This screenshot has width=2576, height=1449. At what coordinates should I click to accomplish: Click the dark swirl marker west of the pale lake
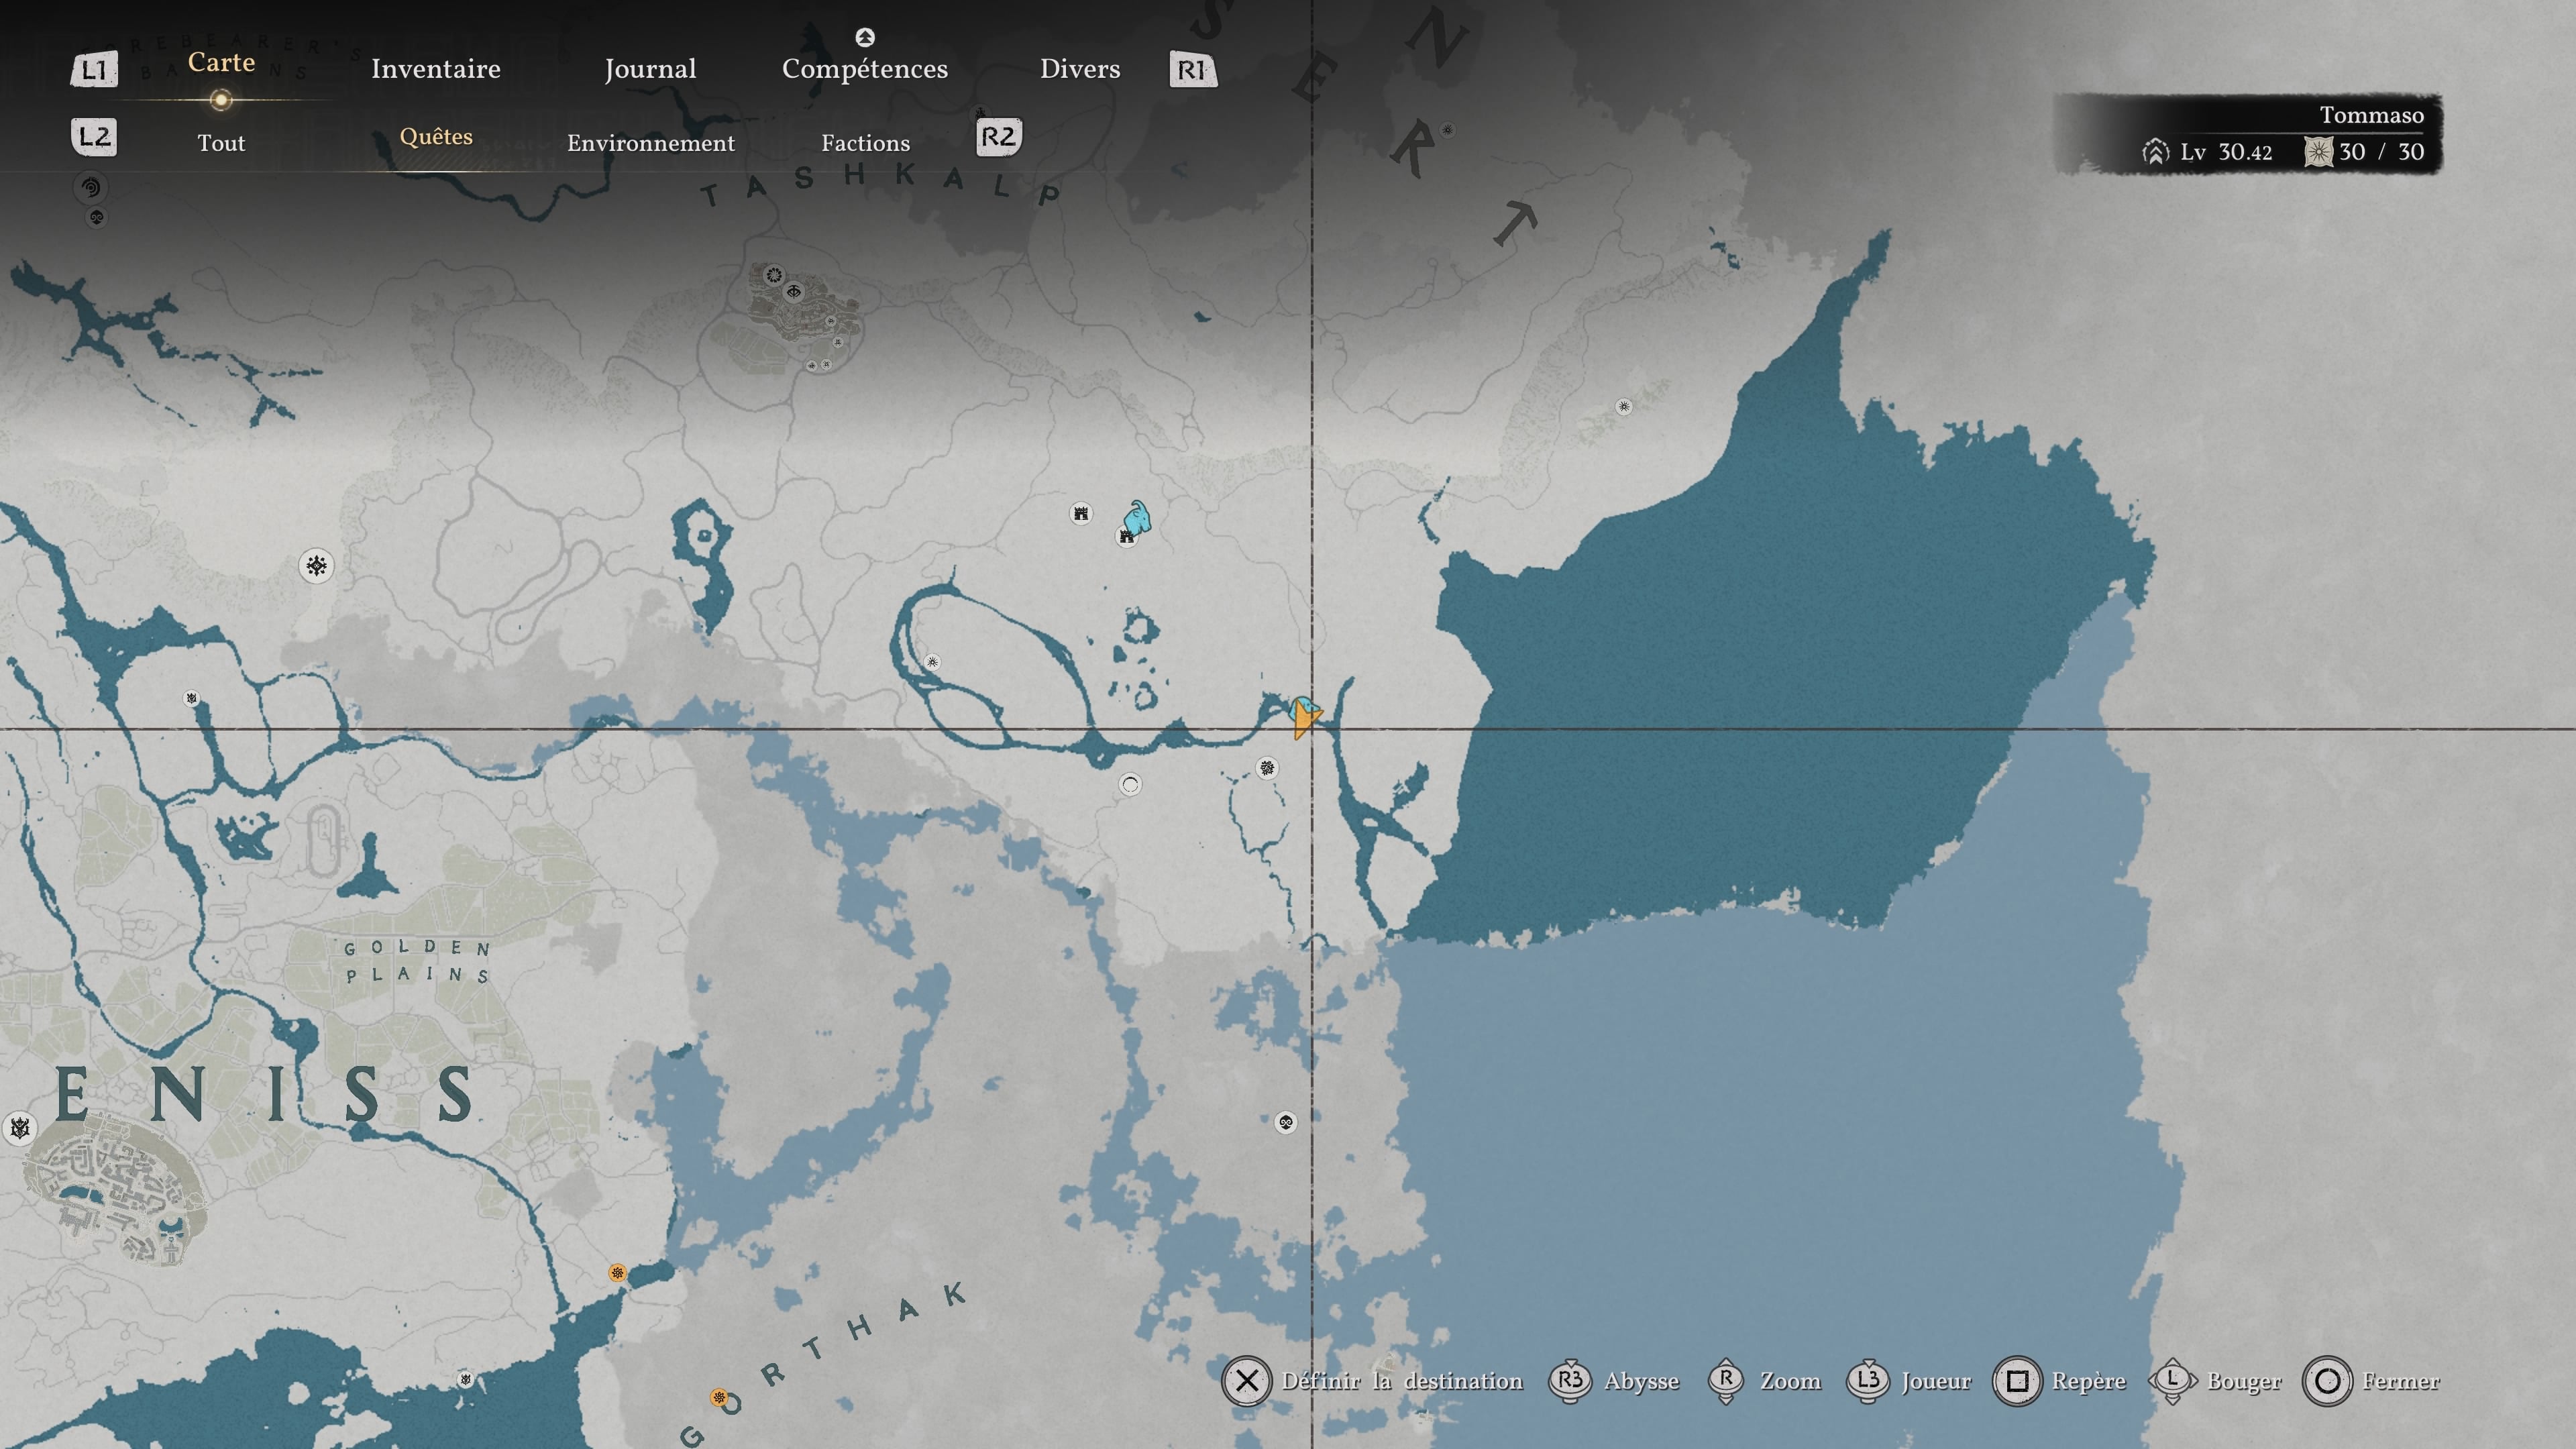(1286, 1123)
